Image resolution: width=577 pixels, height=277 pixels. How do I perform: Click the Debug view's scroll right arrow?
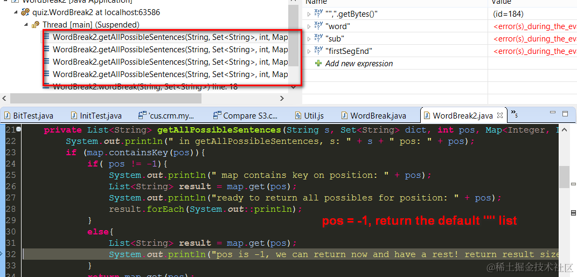[x=282, y=98]
